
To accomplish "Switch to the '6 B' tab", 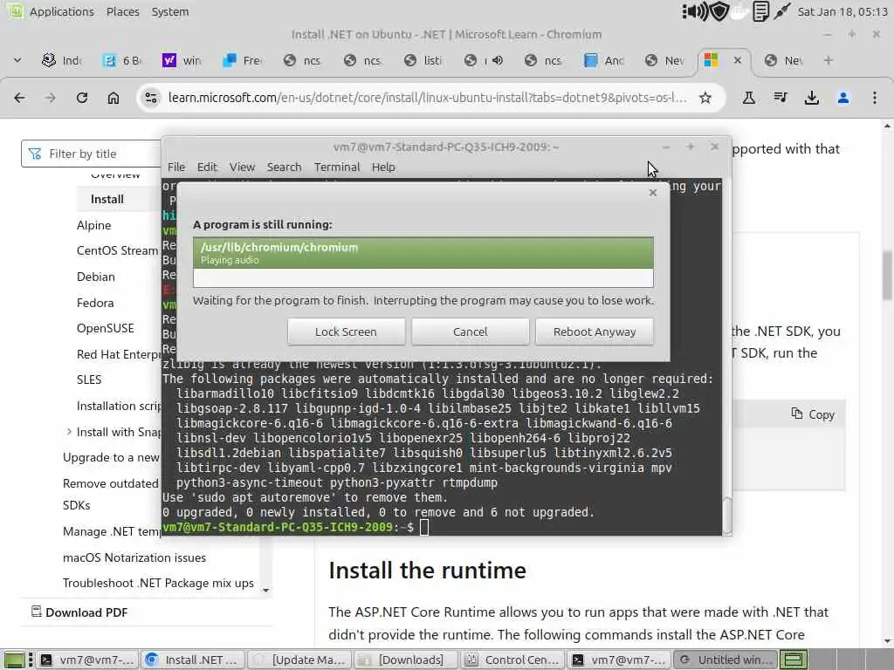I will pyautogui.click(x=121, y=60).
